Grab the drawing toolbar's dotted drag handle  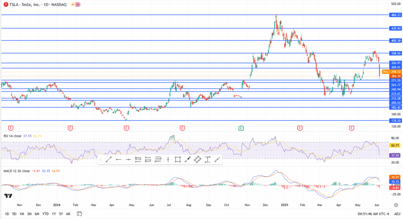tap(101, 159)
